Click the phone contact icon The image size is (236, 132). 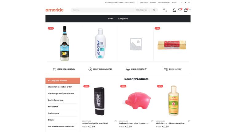pos(165,10)
